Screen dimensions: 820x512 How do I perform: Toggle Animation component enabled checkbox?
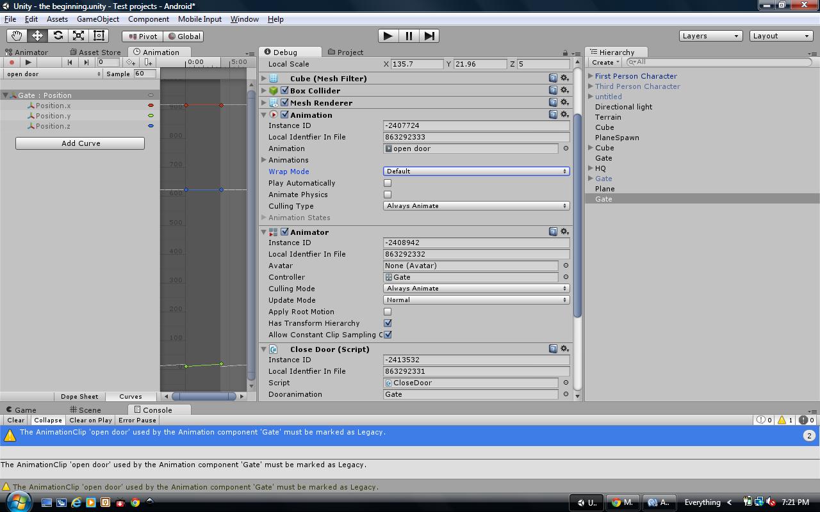tap(284, 115)
